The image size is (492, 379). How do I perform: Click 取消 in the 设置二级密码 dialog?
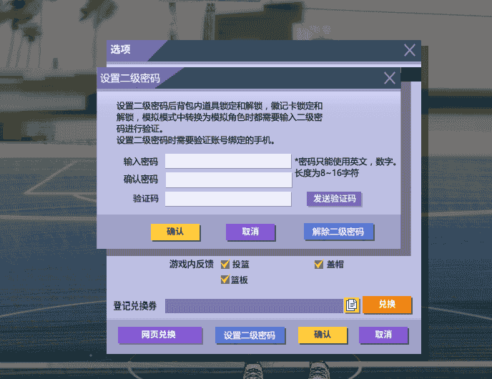pyautogui.click(x=250, y=232)
